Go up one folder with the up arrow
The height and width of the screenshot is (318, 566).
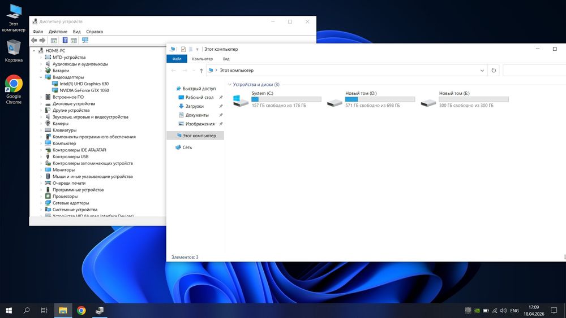point(201,71)
